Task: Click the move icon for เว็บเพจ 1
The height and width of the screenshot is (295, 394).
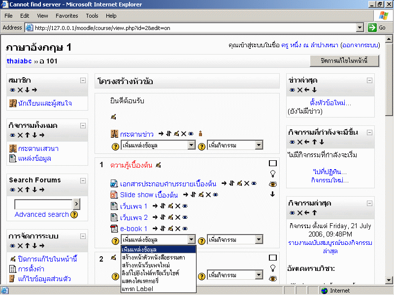Action: 163,206
